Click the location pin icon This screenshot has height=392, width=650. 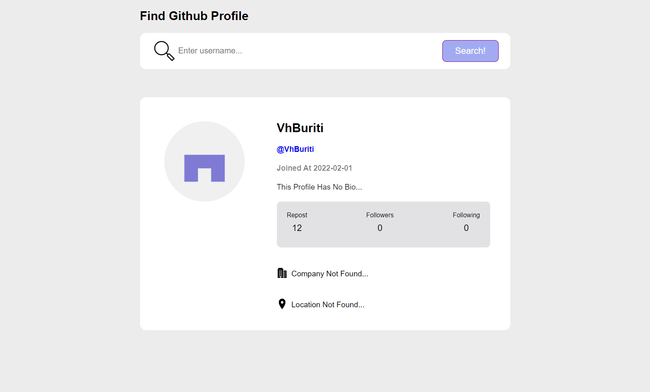tap(282, 304)
